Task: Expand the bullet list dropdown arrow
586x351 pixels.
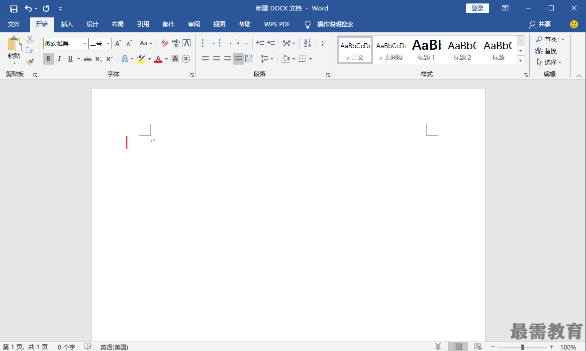Action: (x=213, y=43)
